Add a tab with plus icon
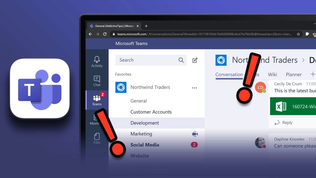This screenshot has width=316, height=178. [313, 74]
